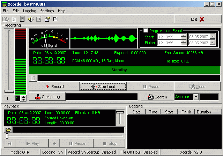The image size is (223, 156).
Task: Click the notepad with pencil toolbar icon
Action: [39, 19]
